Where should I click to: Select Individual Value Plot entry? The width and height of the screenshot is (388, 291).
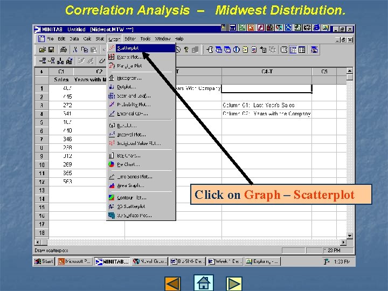point(140,143)
